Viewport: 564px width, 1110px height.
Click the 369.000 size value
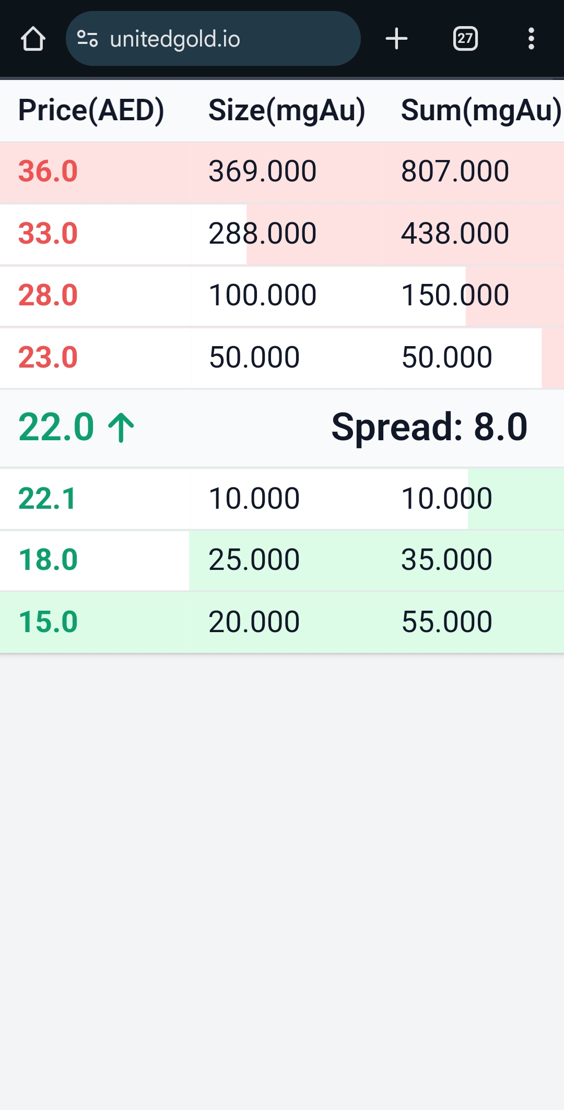click(x=263, y=171)
